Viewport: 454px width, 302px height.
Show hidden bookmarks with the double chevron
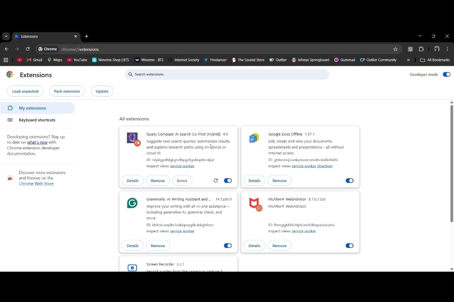click(408, 60)
